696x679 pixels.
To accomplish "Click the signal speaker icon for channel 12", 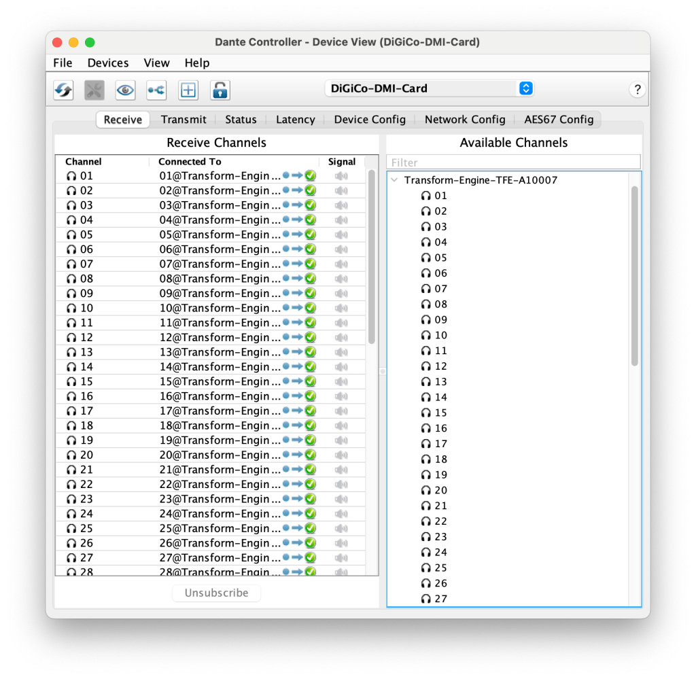I will [x=341, y=337].
